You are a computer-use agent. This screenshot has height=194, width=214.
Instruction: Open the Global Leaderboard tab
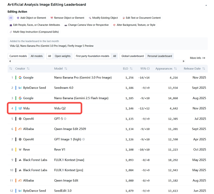tap(133, 56)
